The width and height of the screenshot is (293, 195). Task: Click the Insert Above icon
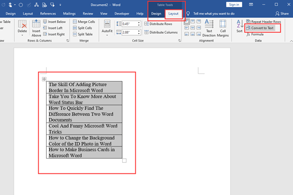(x=36, y=24)
